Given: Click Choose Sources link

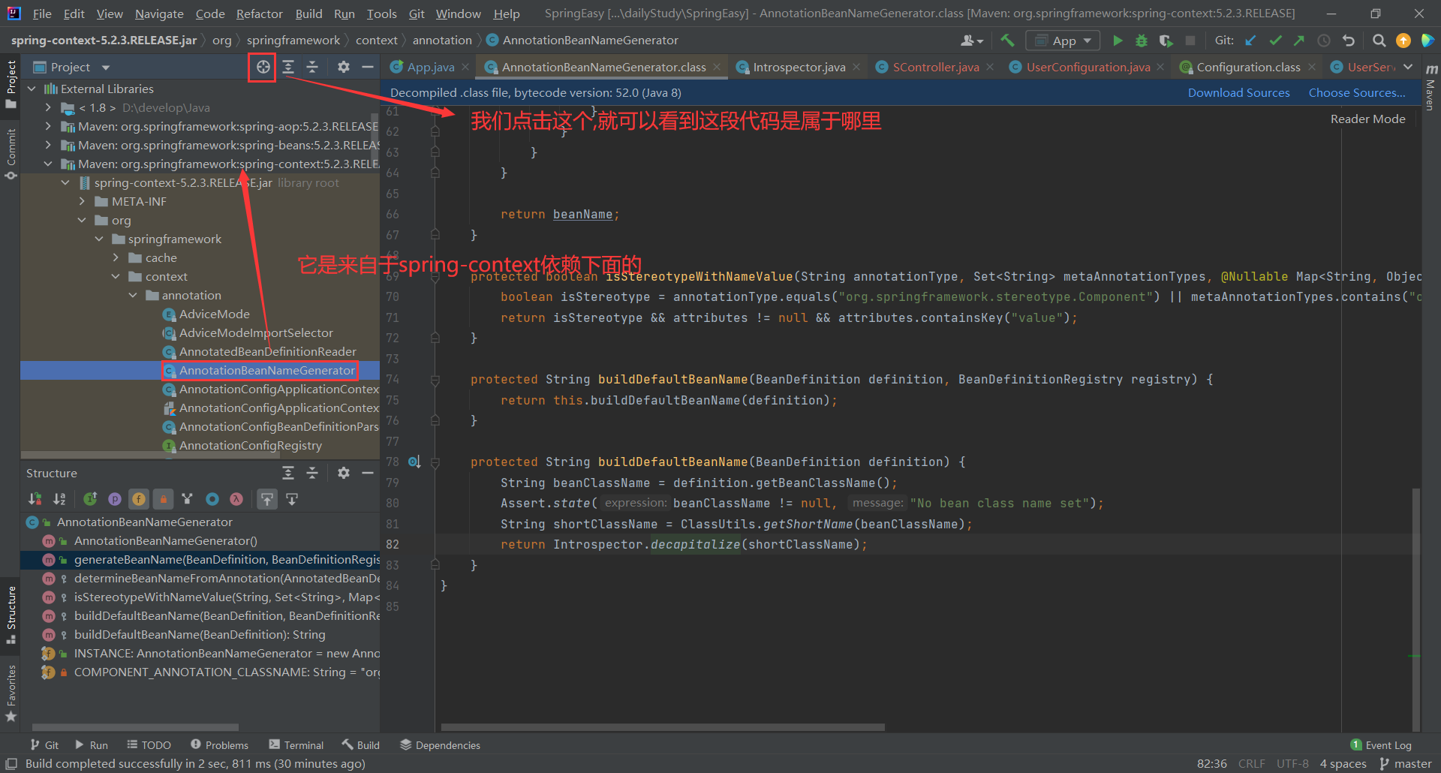Looking at the screenshot, I should 1357,92.
